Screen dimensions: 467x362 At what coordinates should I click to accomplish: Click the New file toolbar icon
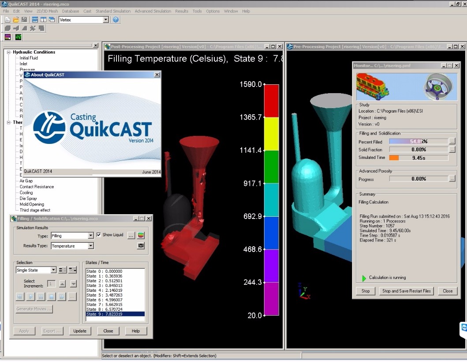tap(7, 20)
